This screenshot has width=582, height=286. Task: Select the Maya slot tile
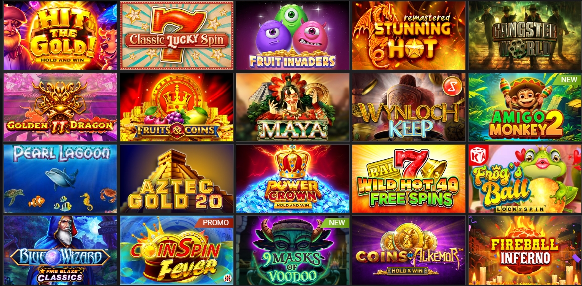click(292, 107)
